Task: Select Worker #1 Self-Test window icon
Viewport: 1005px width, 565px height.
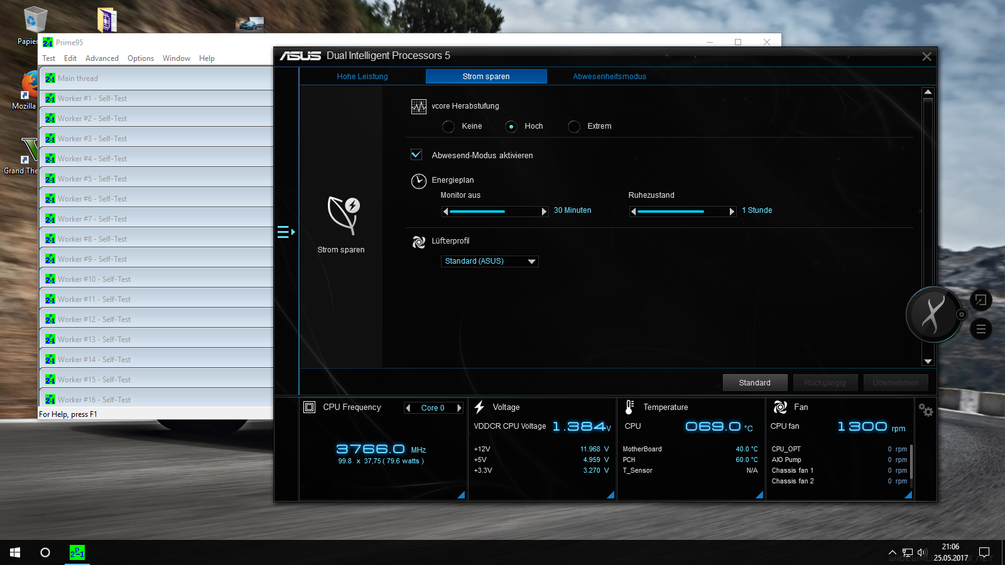Action: (x=50, y=99)
